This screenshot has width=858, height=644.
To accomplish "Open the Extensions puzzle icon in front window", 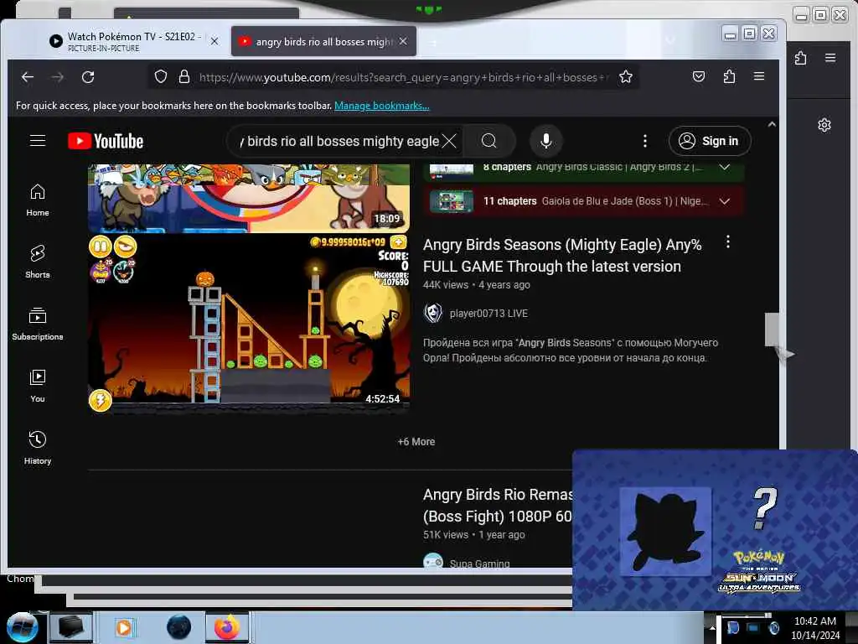I will click(729, 76).
